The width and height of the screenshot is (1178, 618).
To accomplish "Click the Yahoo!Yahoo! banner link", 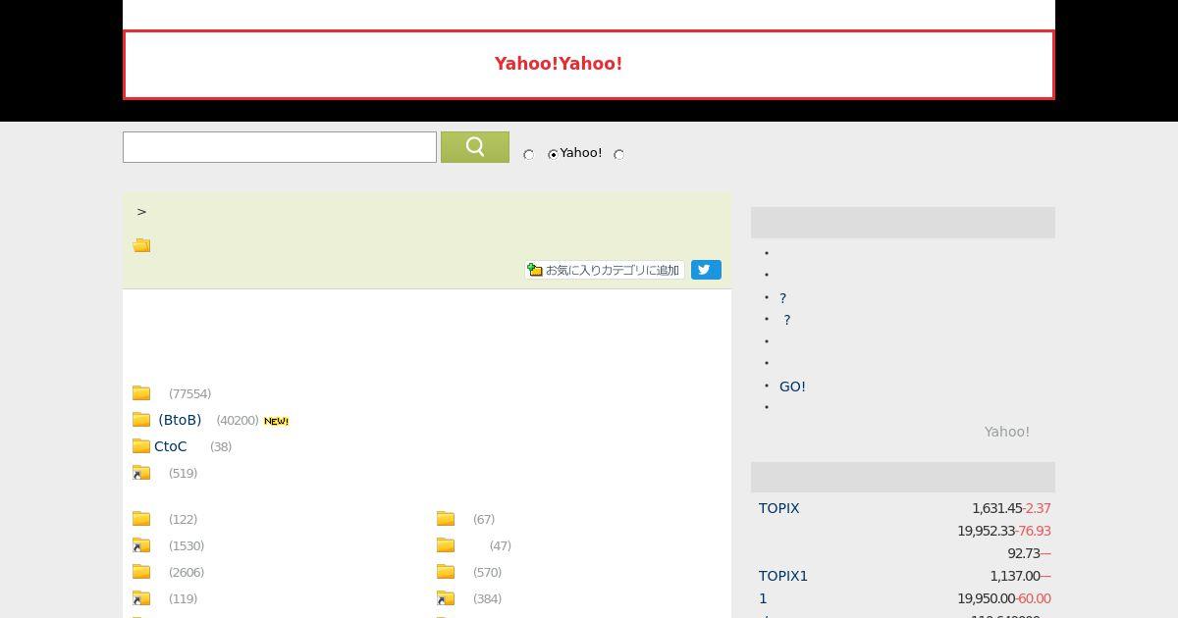I will click(x=559, y=64).
